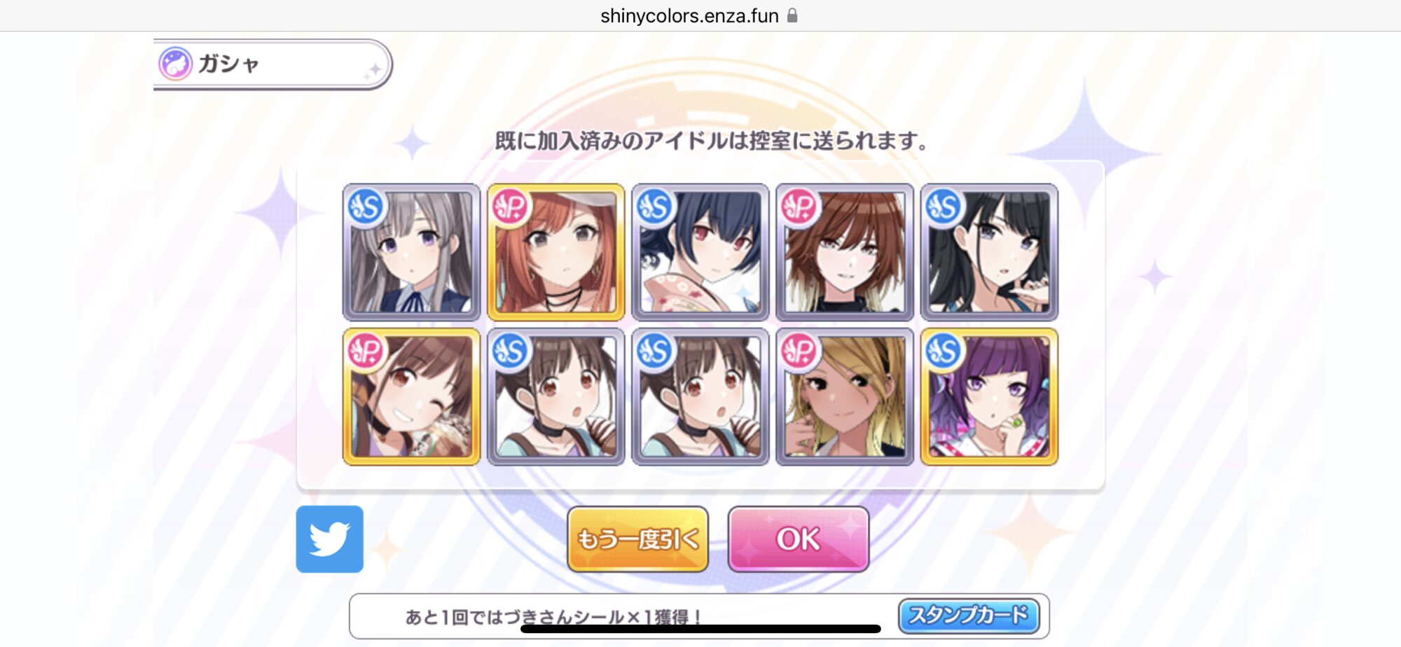
Task: Click the P badge on blonde idol card
Action: point(799,352)
